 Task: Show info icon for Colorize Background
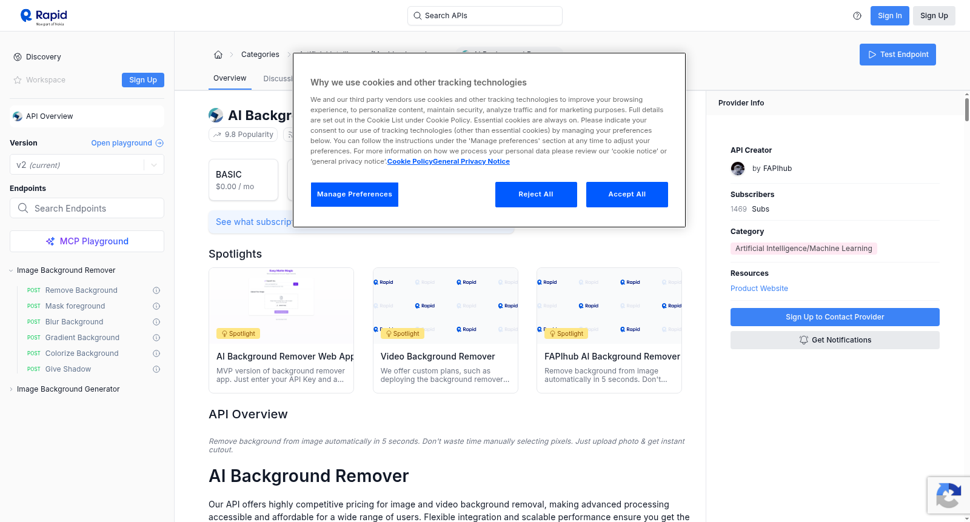[x=156, y=353]
